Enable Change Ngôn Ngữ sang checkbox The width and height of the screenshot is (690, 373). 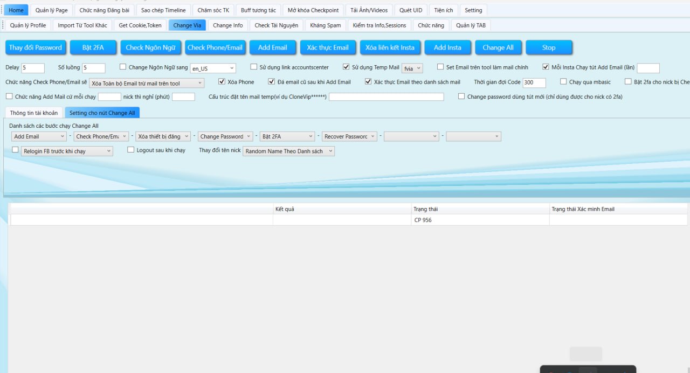pos(123,67)
